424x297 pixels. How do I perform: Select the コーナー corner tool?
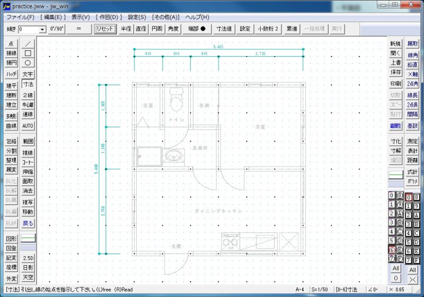(x=28, y=162)
